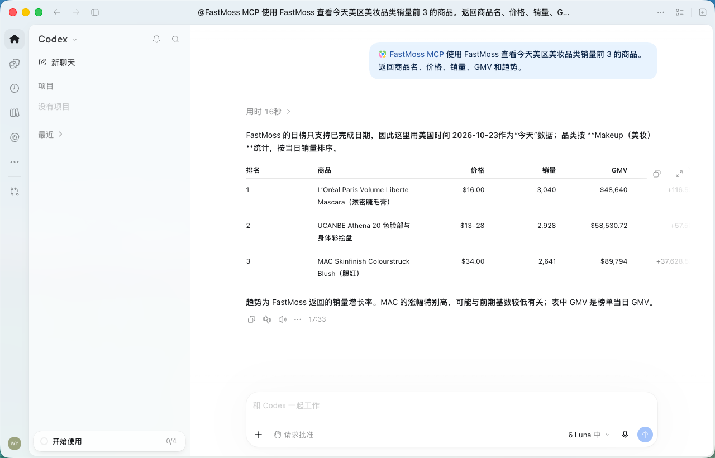
Task: Open the library books icon
Action: pyautogui.click(x=15, y=113)
